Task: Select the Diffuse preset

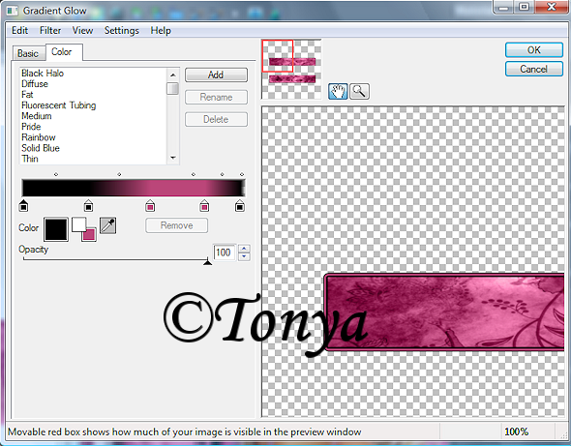Action: pyautogui.click(x=35, y=84)
